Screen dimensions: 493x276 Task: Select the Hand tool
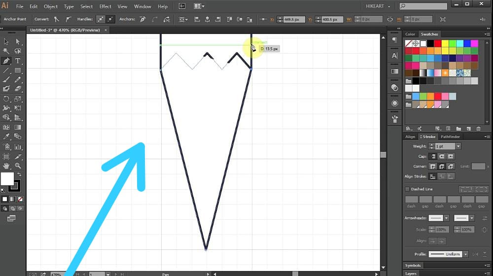coord(6,165)
